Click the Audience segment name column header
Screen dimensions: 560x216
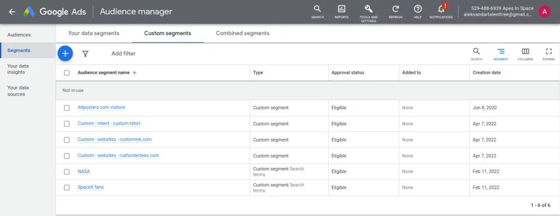click(x=103, y=73)
